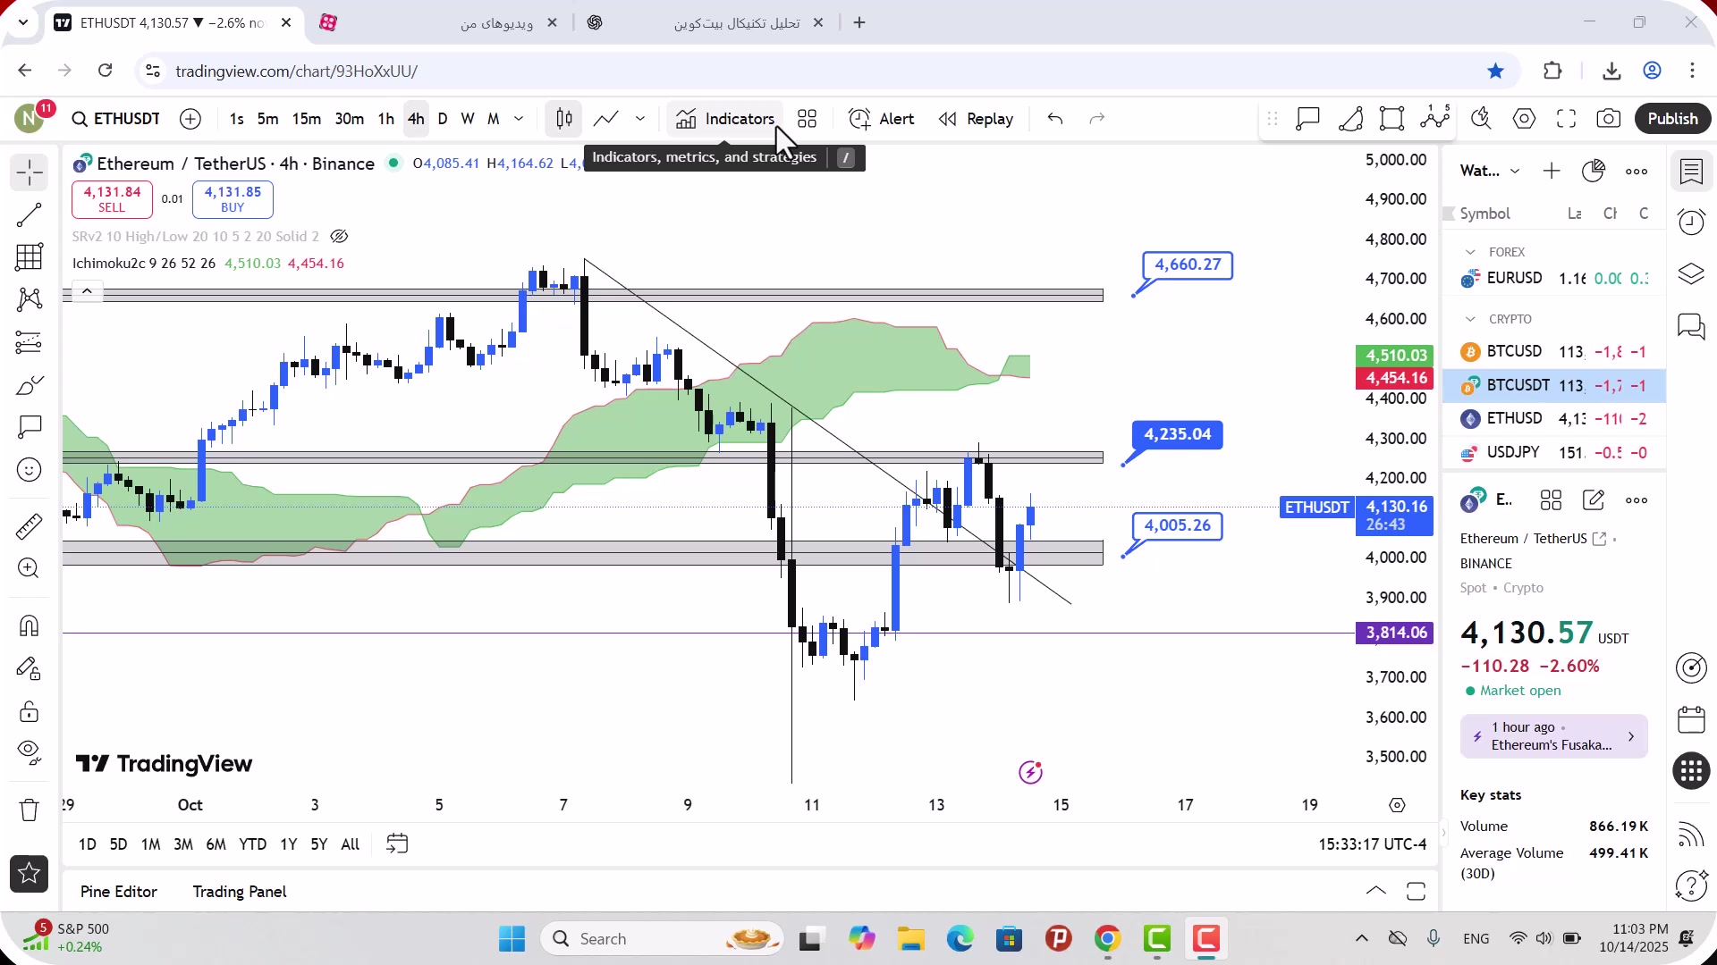Collapse the CRYPTO watchlist section
The height and width of the screenshot is (965, 1717).
pos(1470,319)
